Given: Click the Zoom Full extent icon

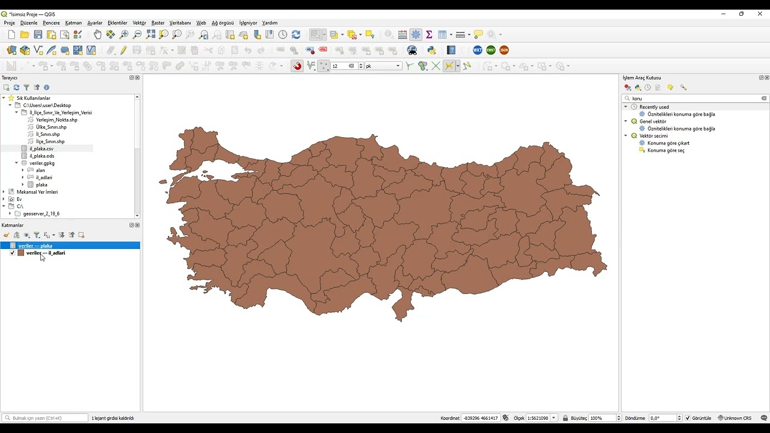Looking at the screenshot, I should coord(150,35).
